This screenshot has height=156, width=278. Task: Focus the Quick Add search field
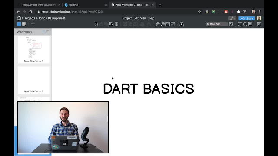(x=217, y=24)
